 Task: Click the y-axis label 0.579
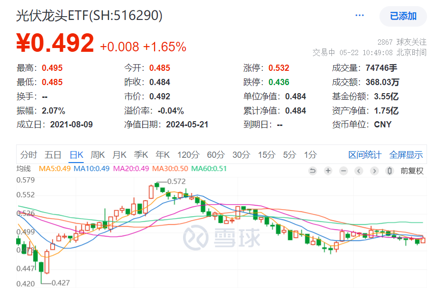pos(26,180)
